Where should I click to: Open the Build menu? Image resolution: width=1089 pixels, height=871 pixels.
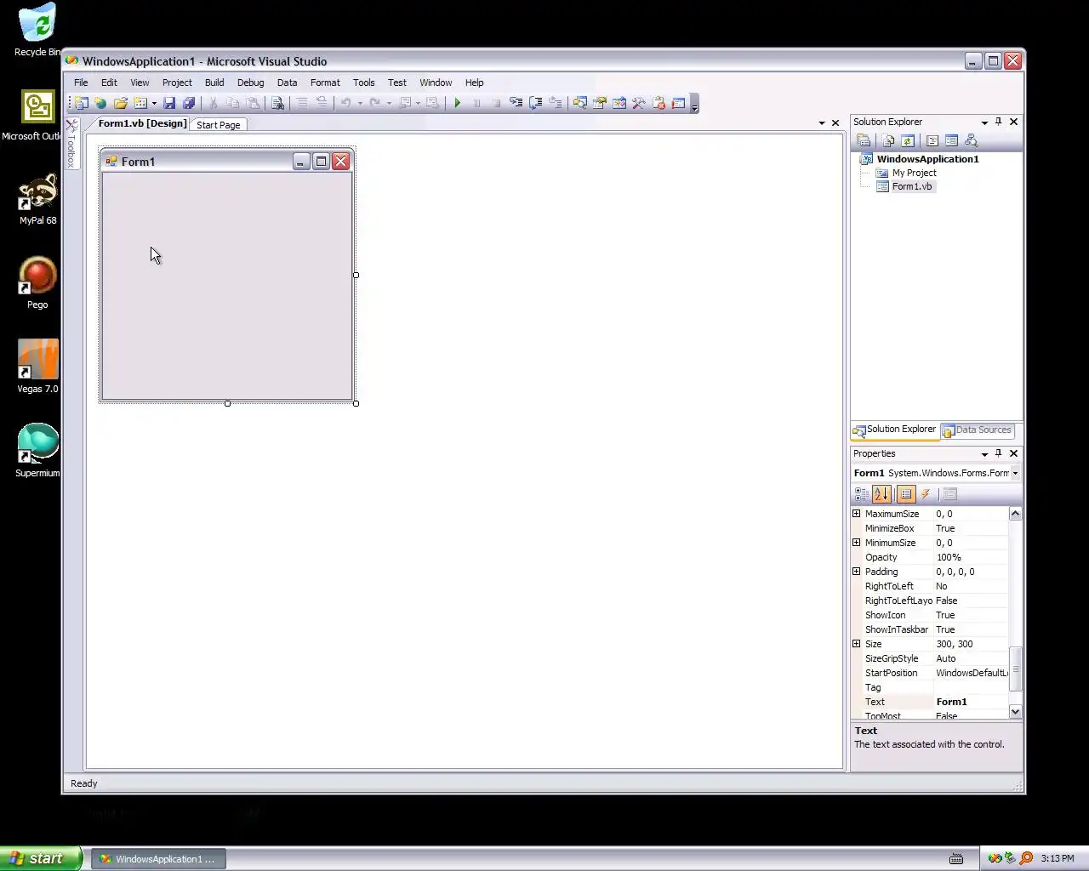214,83
